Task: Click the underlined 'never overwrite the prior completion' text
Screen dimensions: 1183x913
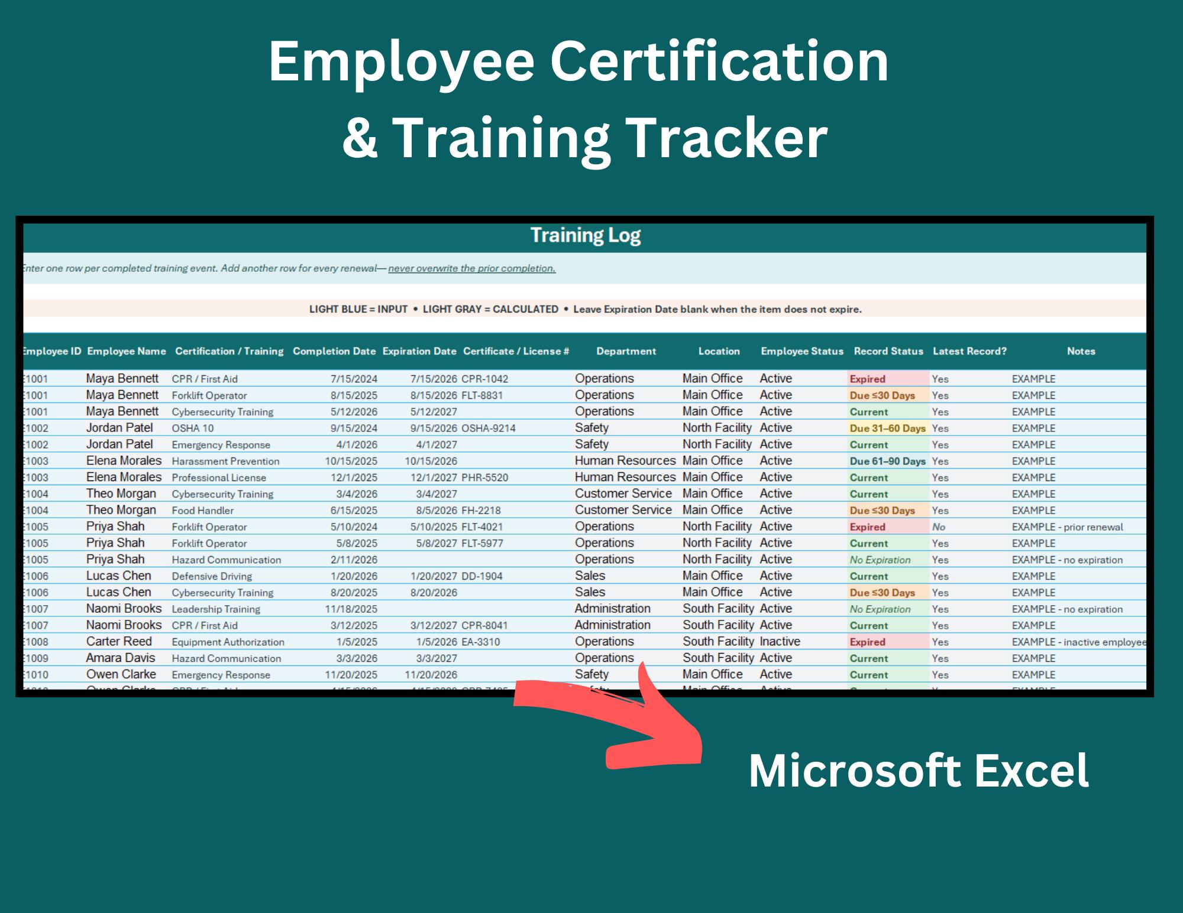Action: [x=472, y=268]
